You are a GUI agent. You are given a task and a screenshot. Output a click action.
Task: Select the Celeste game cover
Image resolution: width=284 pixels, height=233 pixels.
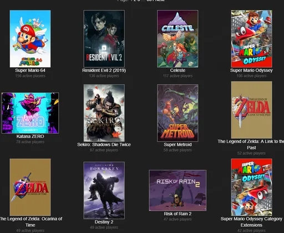pyautogui.click(x=177, y=39)
